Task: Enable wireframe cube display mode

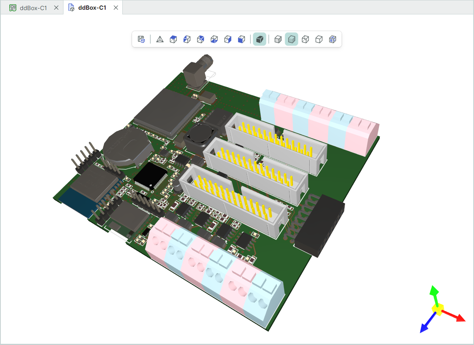Action: point(305,39)
